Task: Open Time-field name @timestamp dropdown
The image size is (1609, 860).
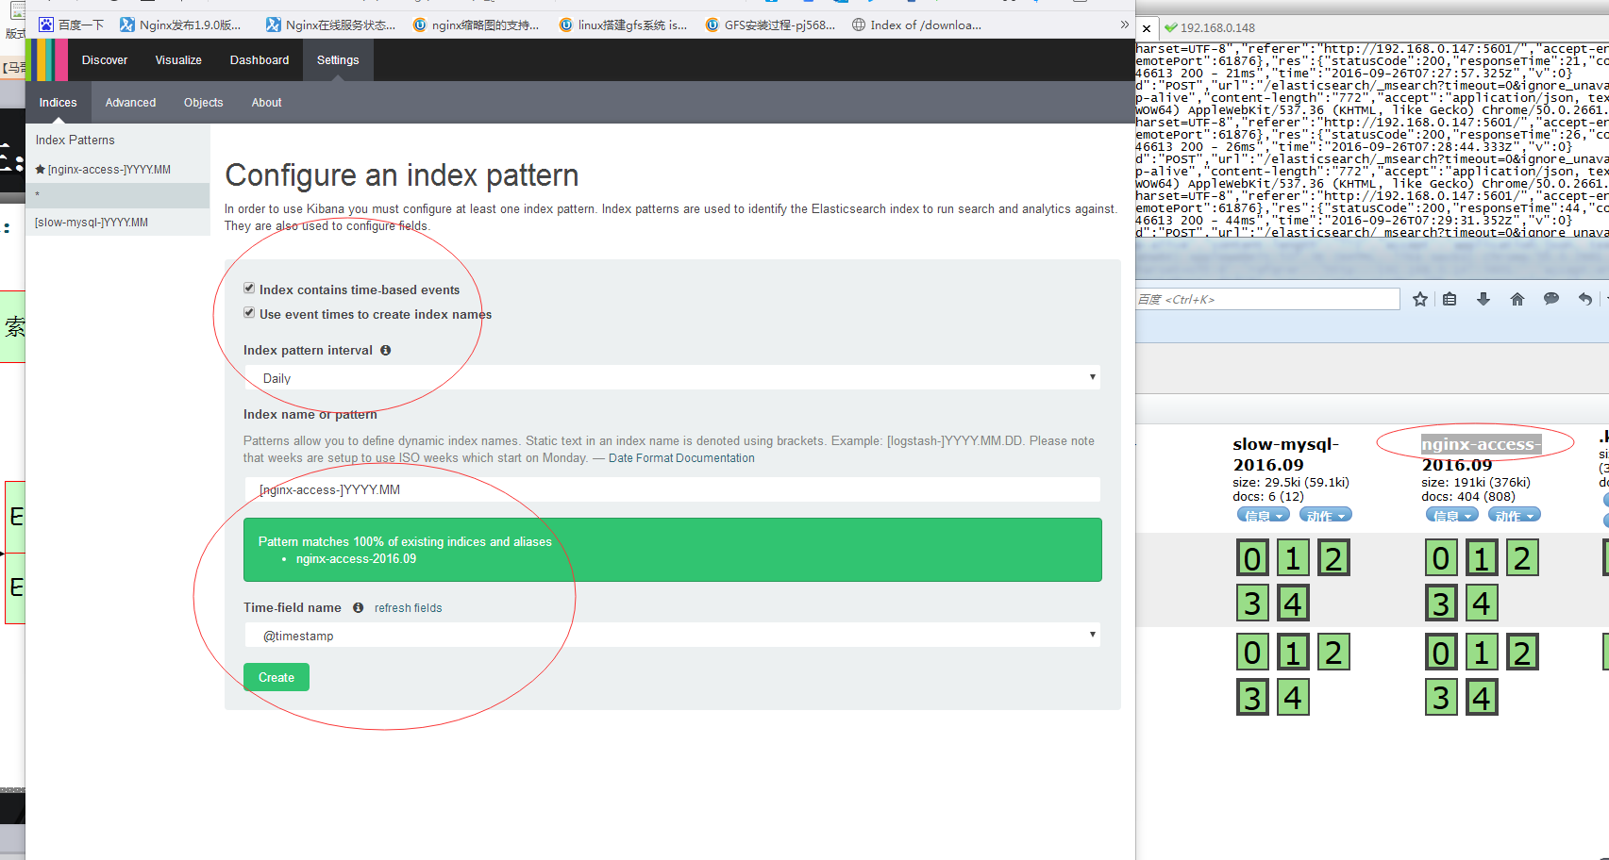Action: [x=672, y=636]
